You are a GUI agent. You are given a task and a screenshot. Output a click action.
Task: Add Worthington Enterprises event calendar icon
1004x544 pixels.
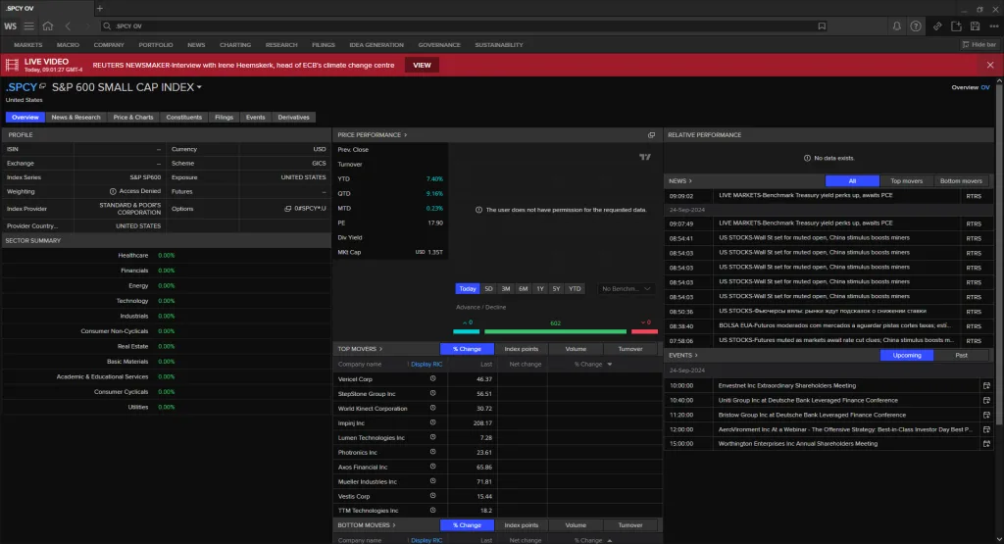point(986,443)
